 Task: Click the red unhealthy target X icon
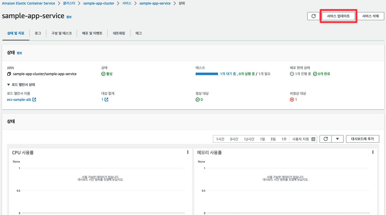coord(292,100)
